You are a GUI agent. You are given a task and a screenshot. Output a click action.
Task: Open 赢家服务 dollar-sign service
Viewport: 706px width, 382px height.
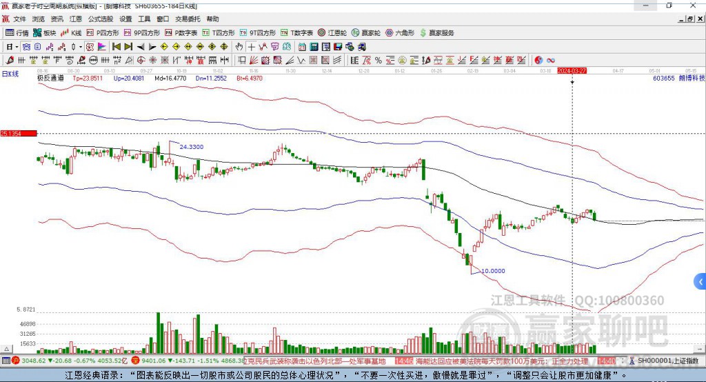pos(436,33)
